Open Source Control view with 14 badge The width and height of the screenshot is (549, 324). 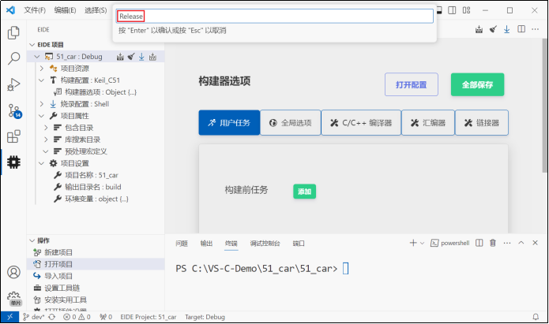(x=14, y=111)
